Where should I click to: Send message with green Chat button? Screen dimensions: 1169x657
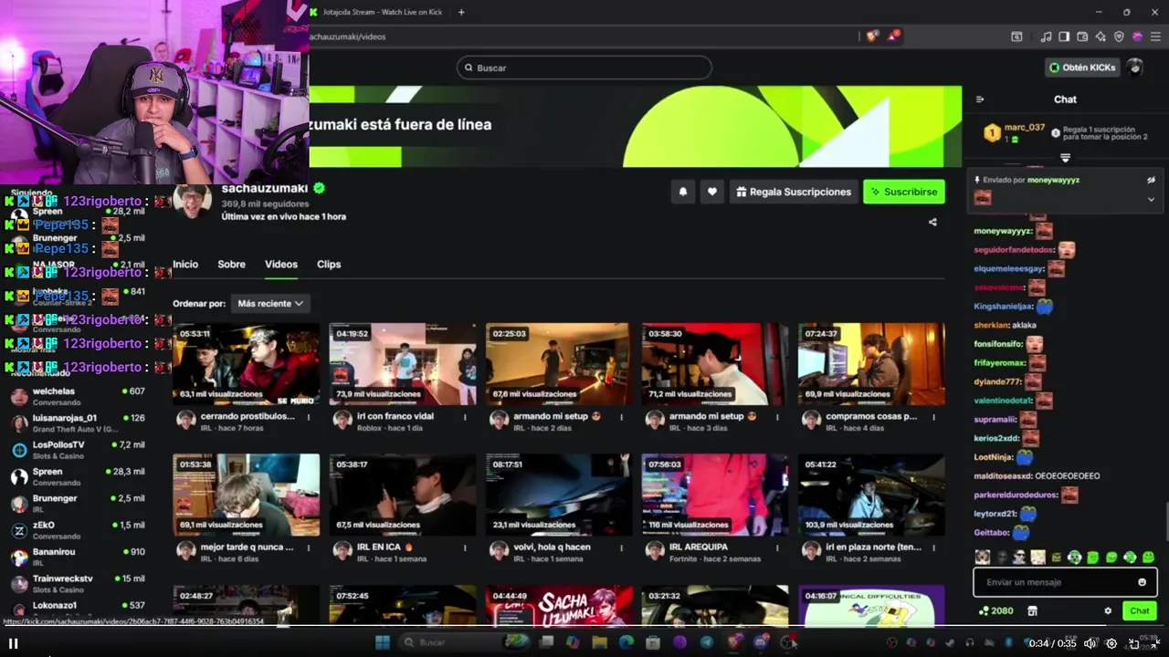coord(1140,610)
